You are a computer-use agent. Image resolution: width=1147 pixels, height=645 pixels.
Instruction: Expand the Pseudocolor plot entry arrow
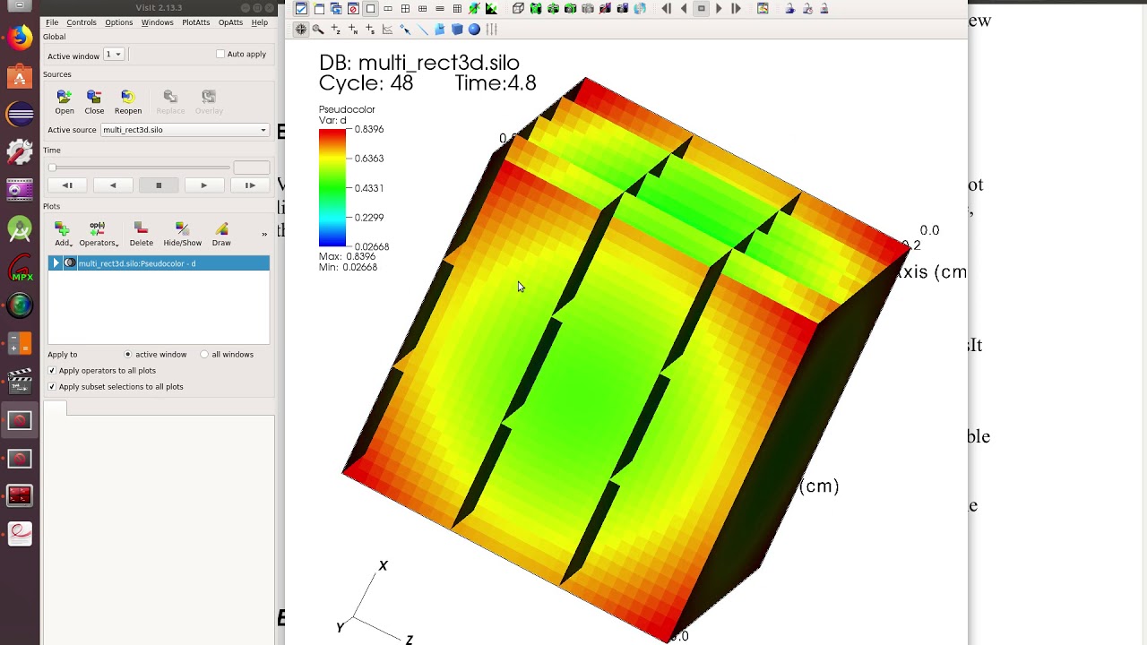(x=56, y=263)
